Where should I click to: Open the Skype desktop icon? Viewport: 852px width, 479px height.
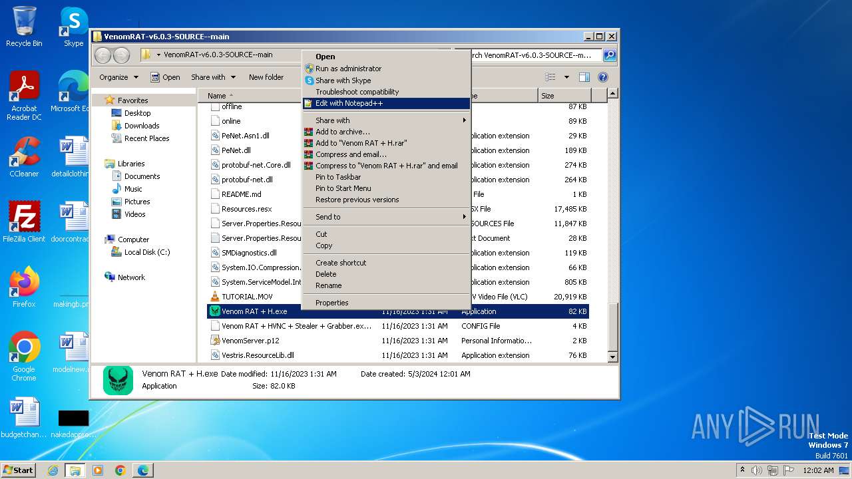pos(73,27)
